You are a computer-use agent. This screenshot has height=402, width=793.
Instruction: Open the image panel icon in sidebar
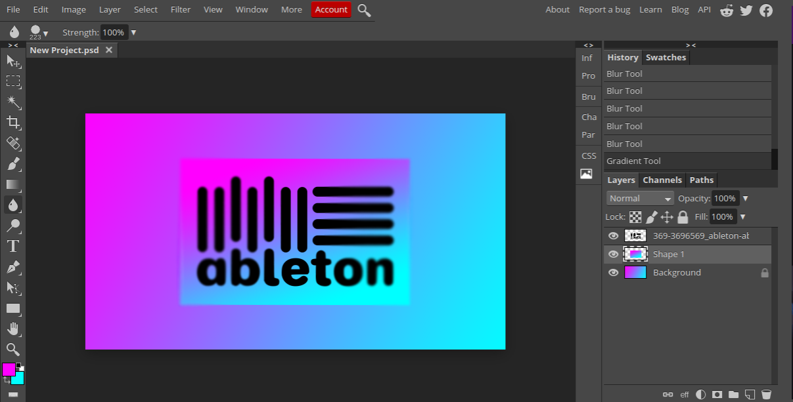coord(586,174)
